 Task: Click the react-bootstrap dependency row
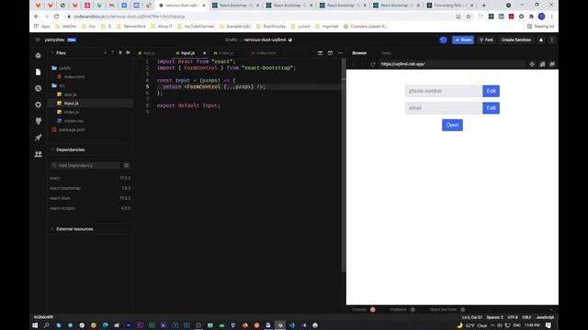90,188
